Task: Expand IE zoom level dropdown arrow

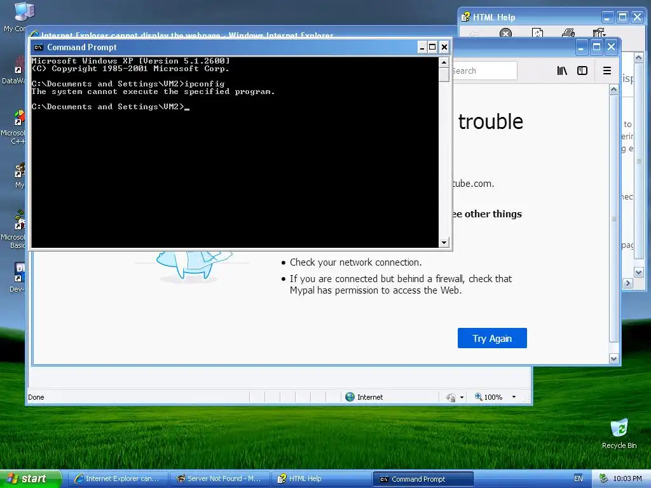Action: (514, 397)
